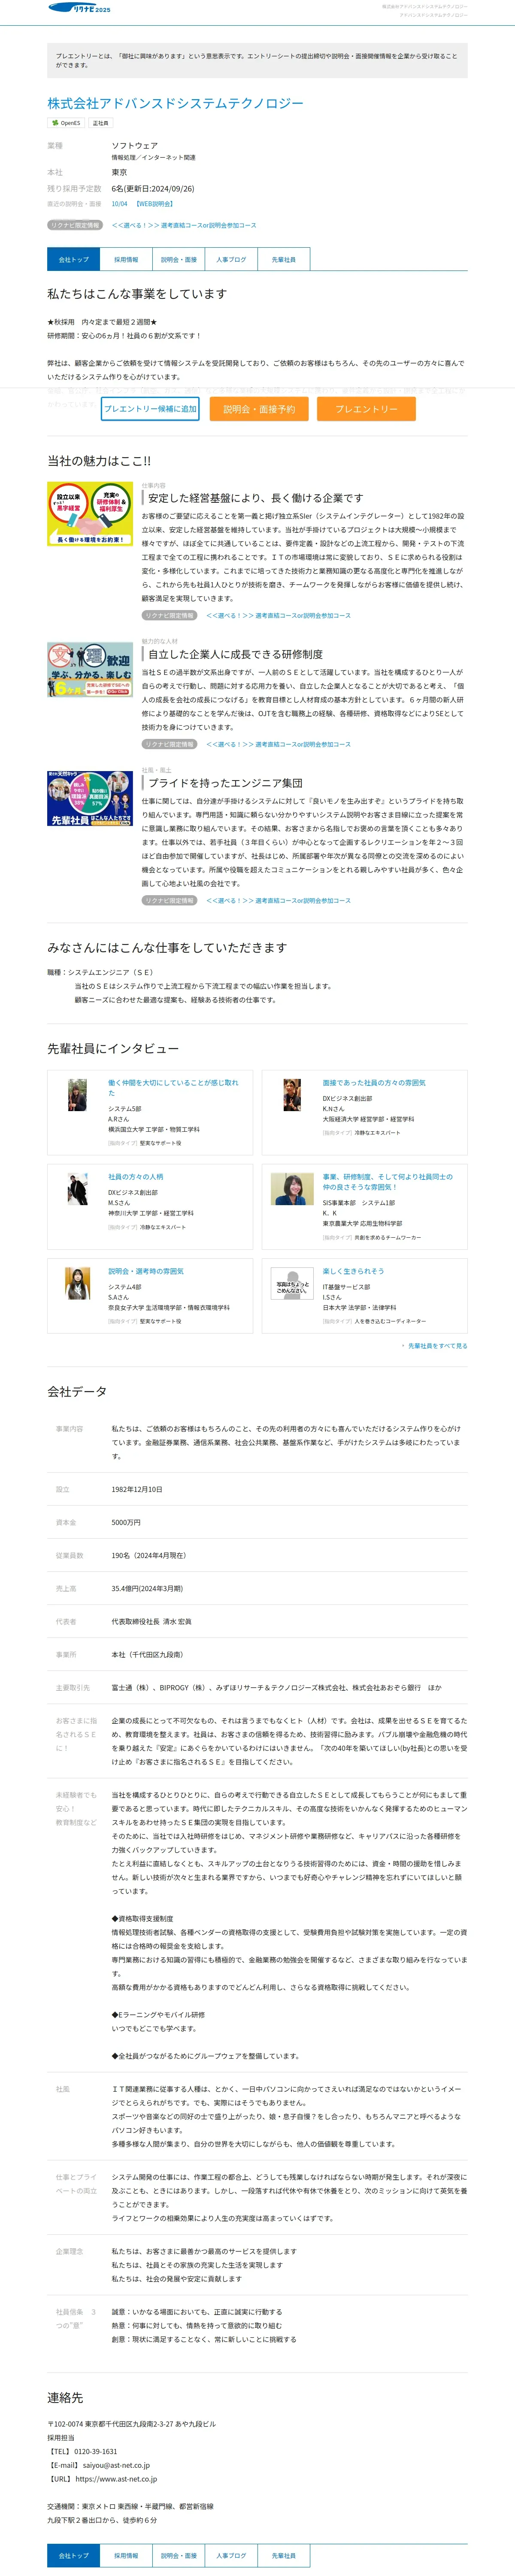Click I.Sさん's placeholder photo

coord(292,1283)
